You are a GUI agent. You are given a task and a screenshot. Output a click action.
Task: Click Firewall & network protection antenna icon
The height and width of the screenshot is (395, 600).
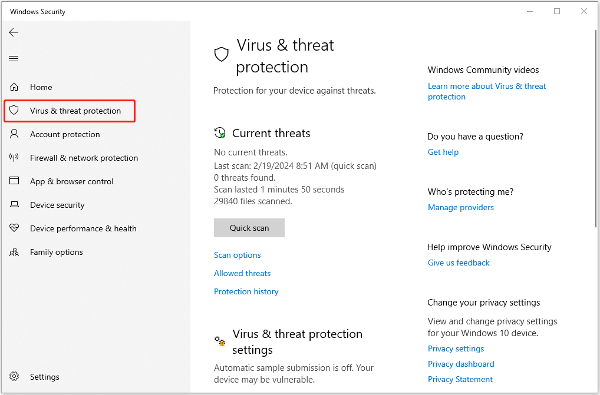14,158
